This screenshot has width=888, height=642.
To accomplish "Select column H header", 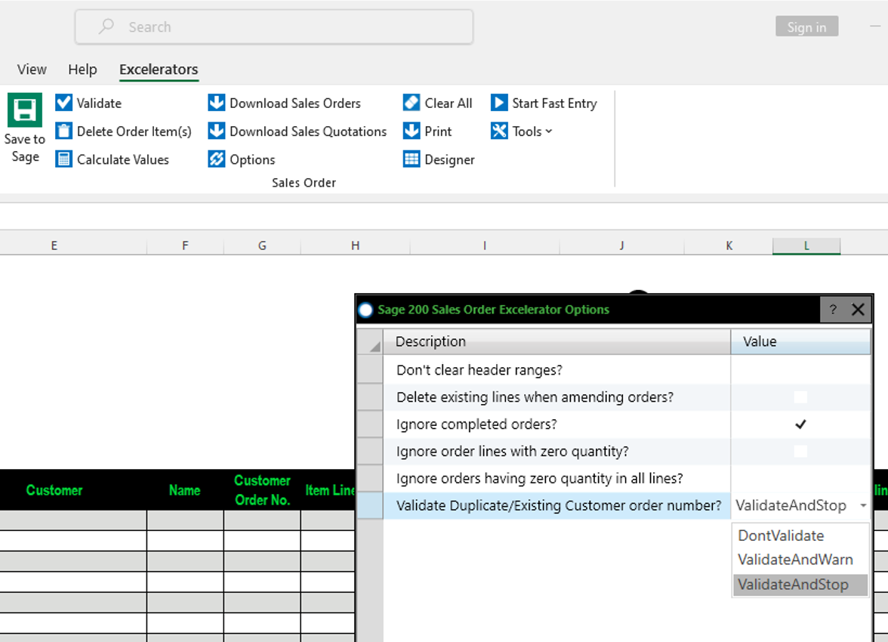I will 355,246.
